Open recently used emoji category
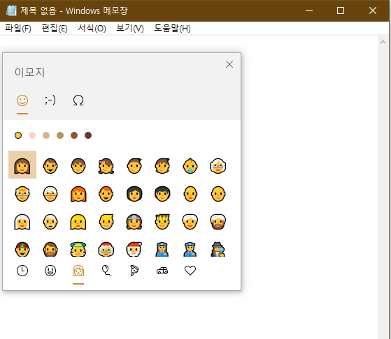 pyautogui.click(x=22, y=271)
